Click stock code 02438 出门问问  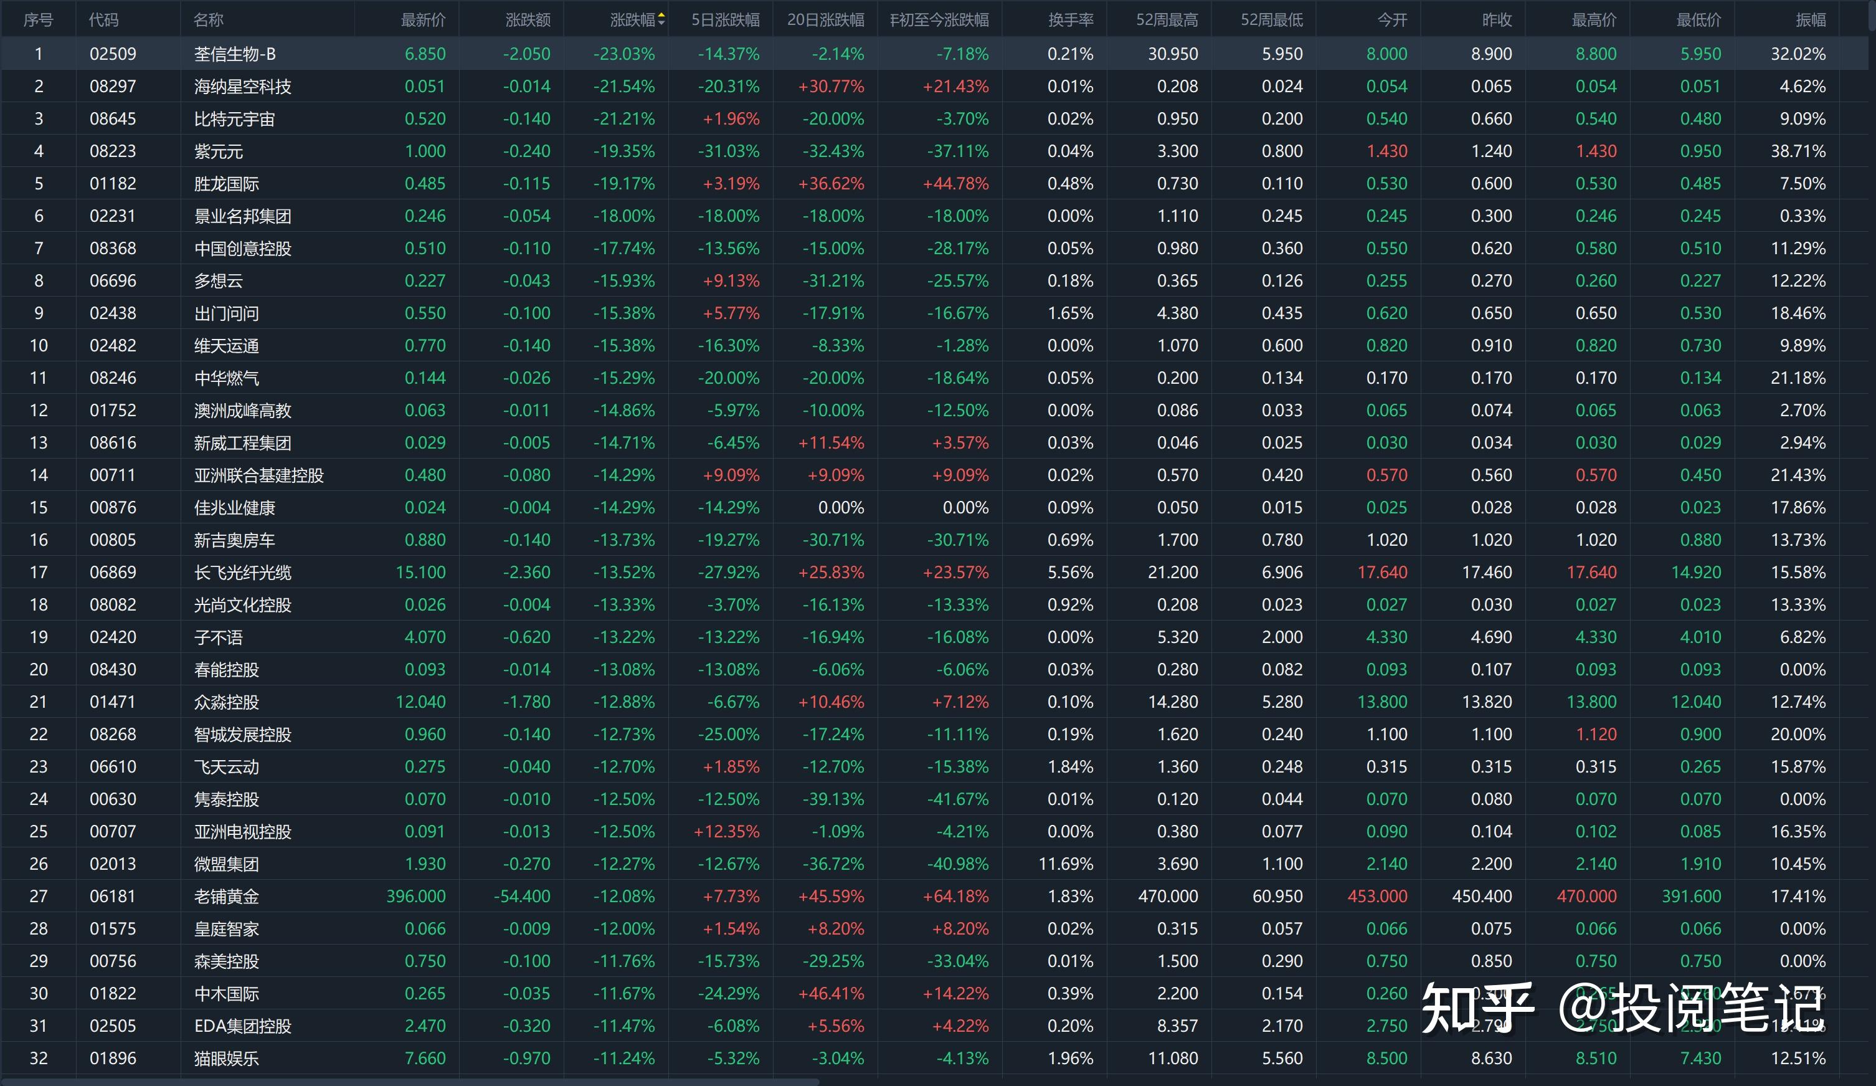112,313
